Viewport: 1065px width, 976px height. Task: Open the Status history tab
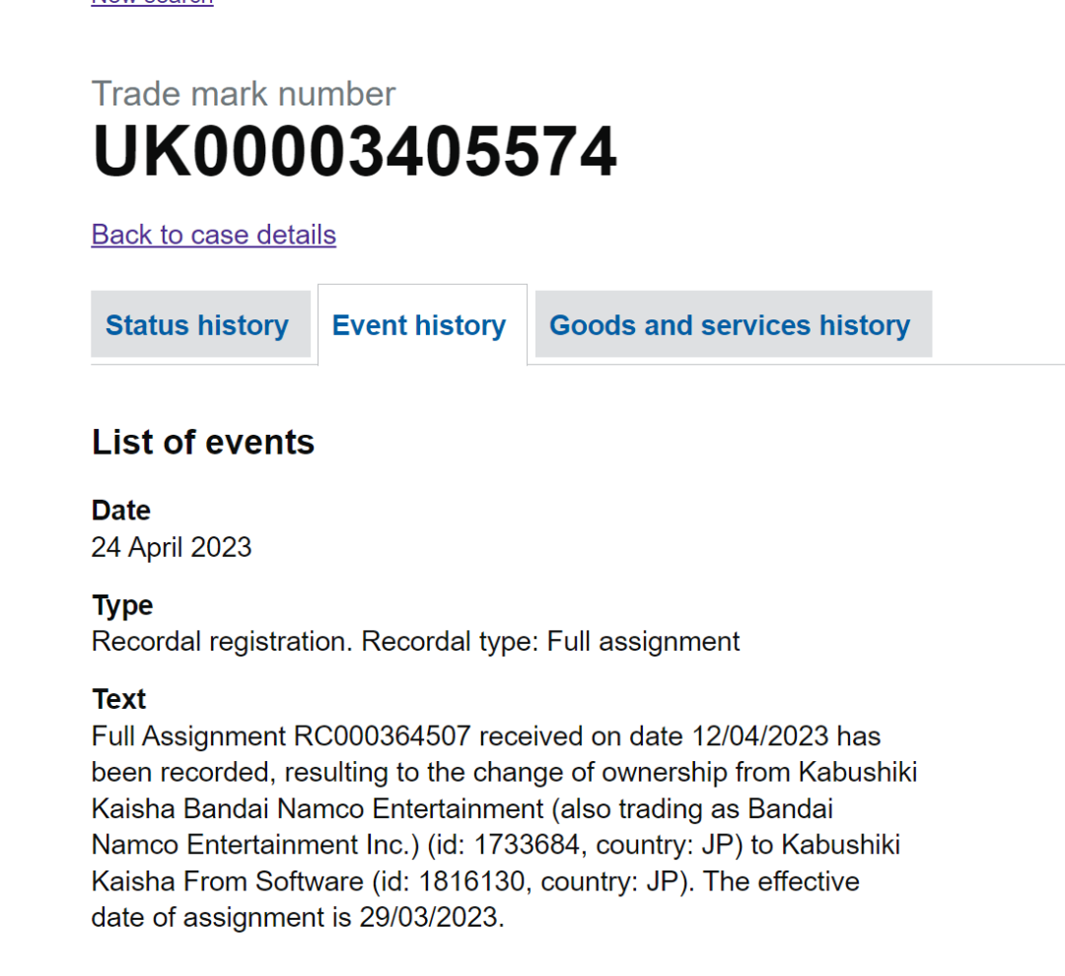click(x=197, y=325)
